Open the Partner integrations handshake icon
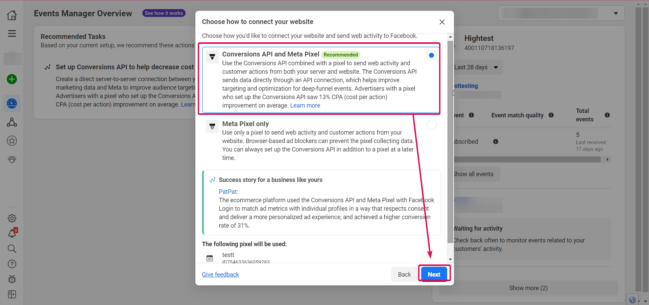The height and width of the screenshot is (305, 649). click(x=12, y=159)
